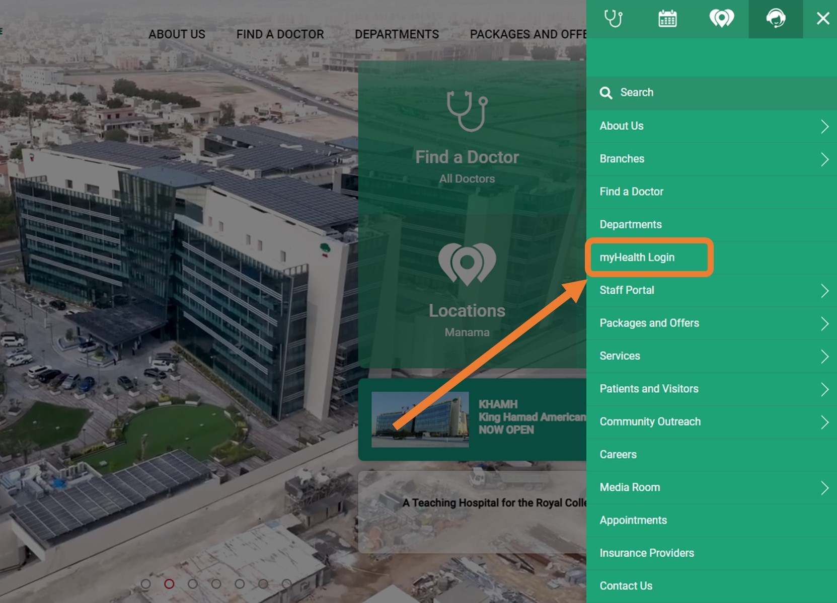Click the stethoscope icon in top panel

pos(613,19)
